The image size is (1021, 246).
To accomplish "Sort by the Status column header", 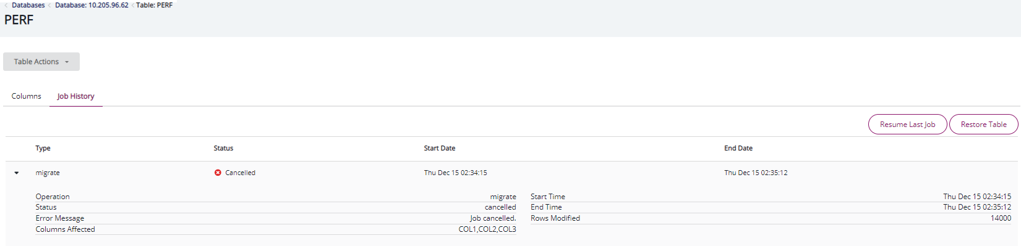I will click(x=224, y=149).
